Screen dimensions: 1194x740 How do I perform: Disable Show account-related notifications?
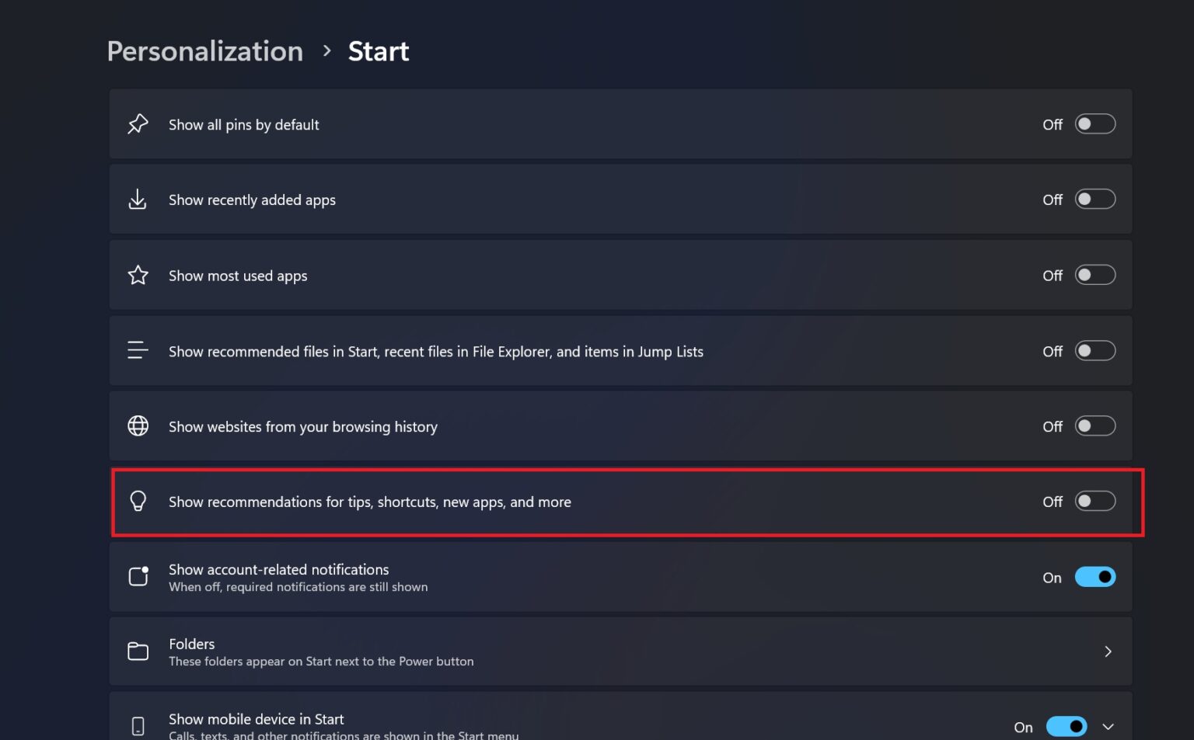tap(1095, 576)
